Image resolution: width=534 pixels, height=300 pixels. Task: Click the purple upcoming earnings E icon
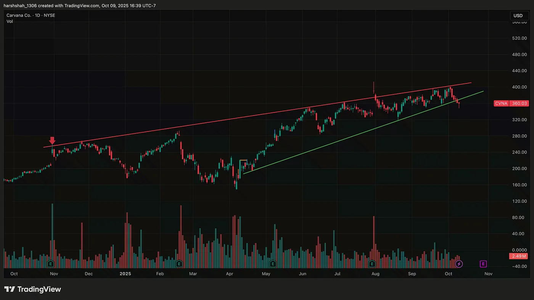point(483,264)
